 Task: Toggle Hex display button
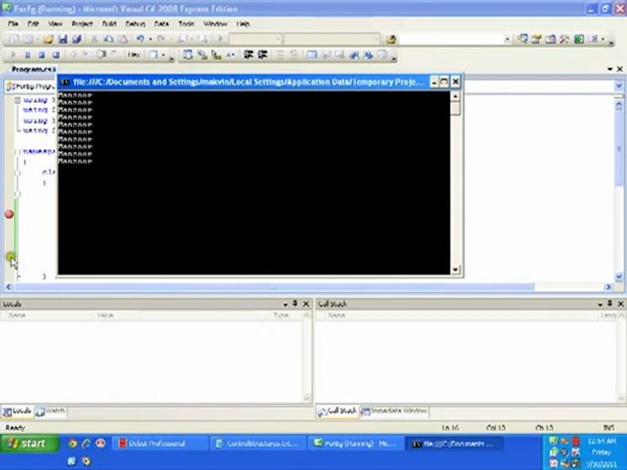[x=134, y=55]
